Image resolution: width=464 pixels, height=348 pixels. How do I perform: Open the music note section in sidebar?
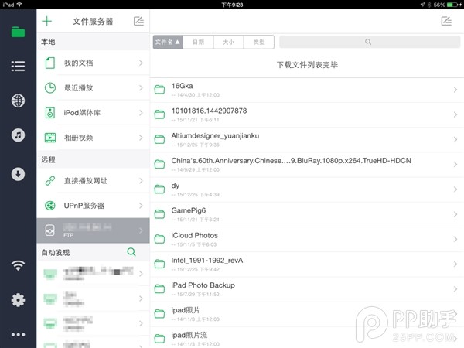18,135
